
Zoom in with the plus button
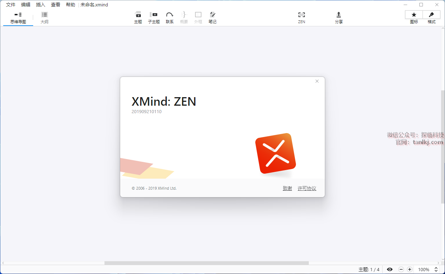pos(410,269)
